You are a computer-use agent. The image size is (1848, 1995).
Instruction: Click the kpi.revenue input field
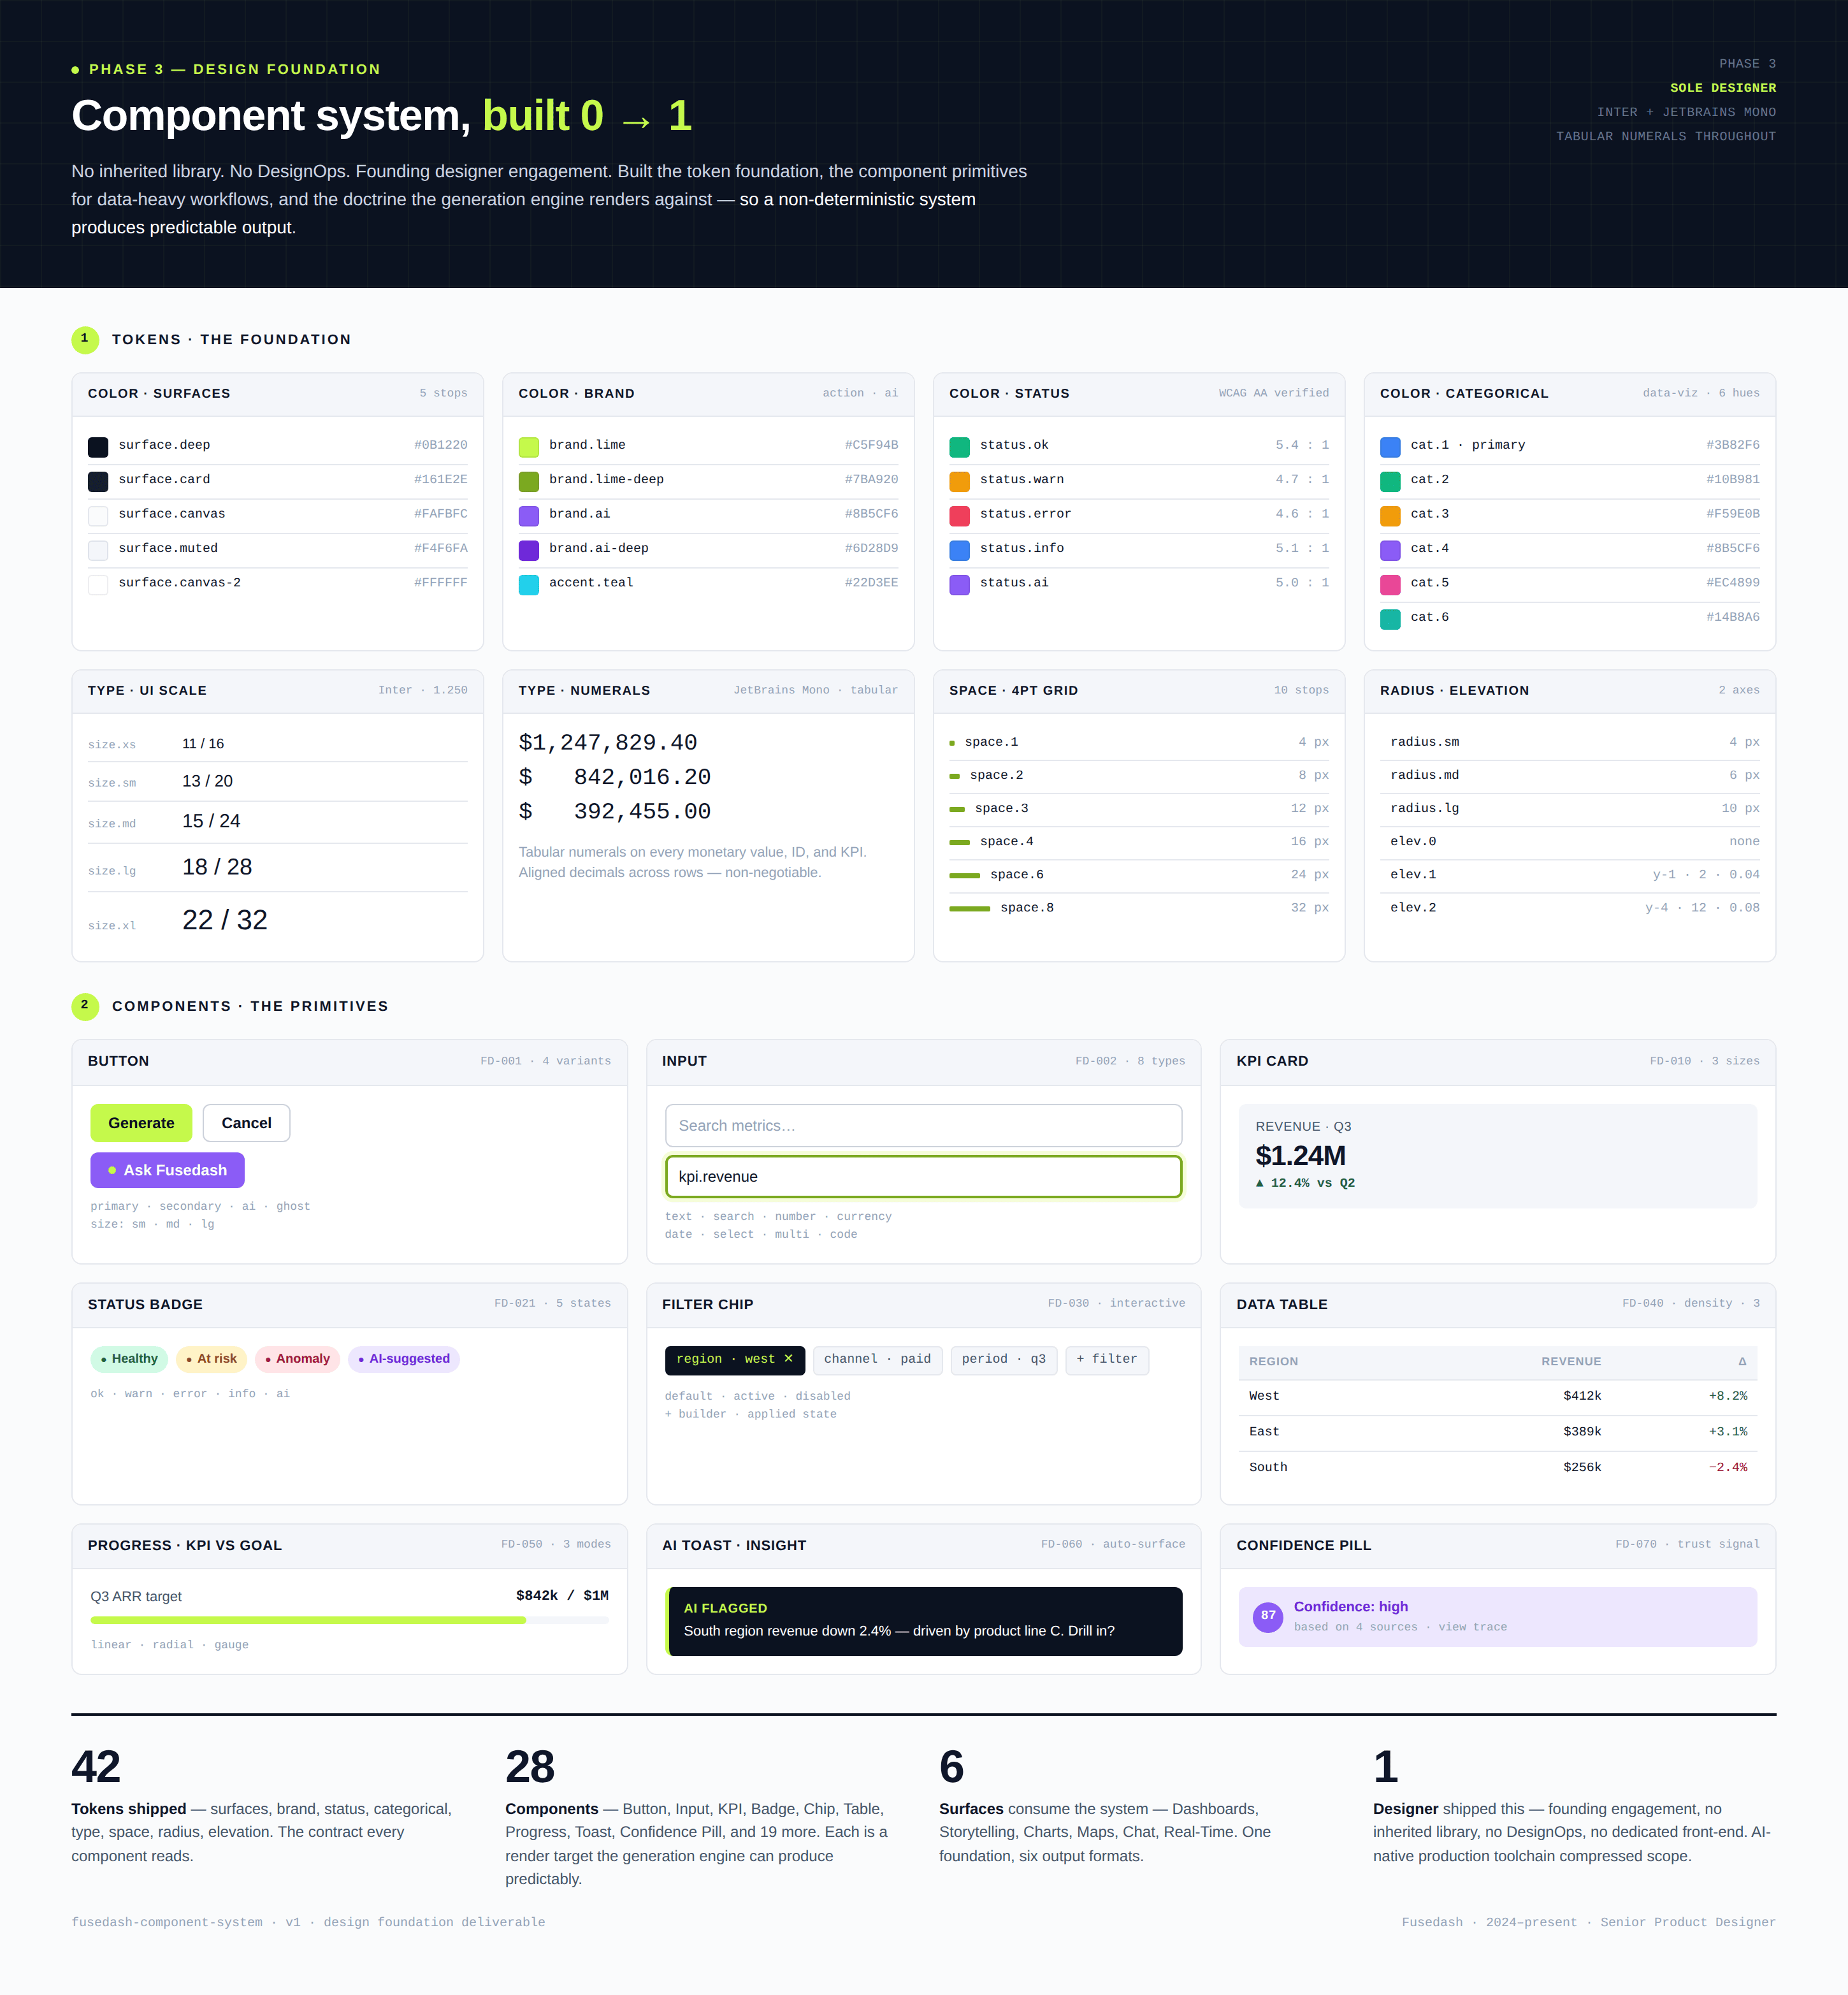pyautogui.click(x=923, y=1177)
